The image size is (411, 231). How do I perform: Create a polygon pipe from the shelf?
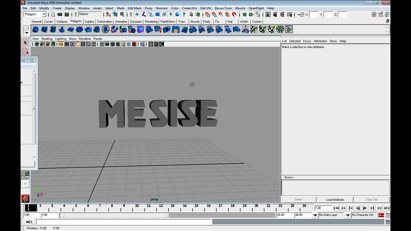coord(97,30)
